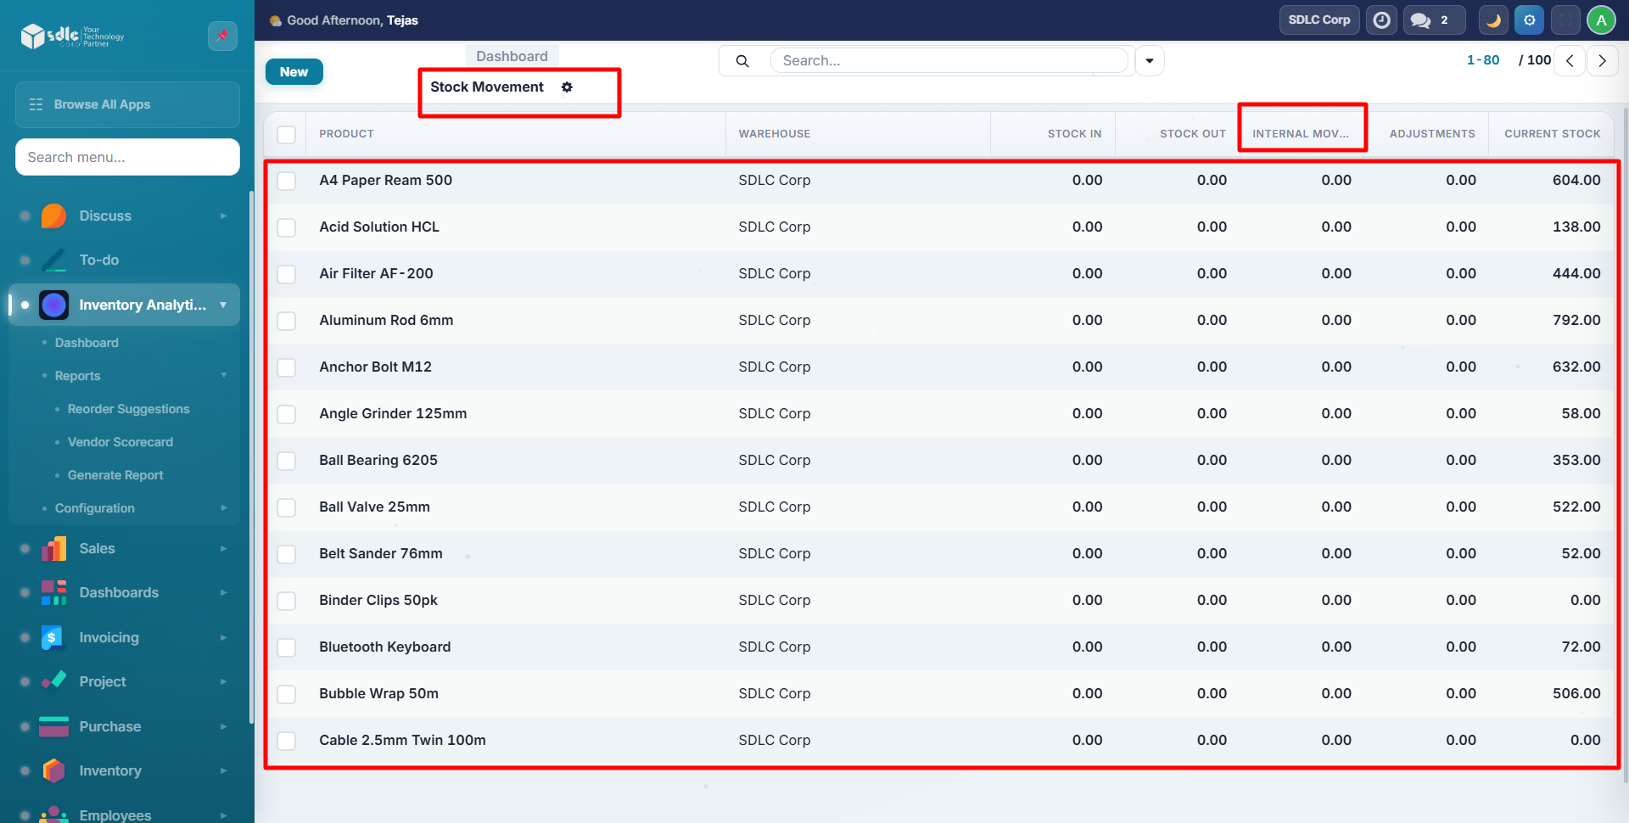Open the user avatar menu
The width and height of the screenshot is (1629, 823).
pos(1601,20)
